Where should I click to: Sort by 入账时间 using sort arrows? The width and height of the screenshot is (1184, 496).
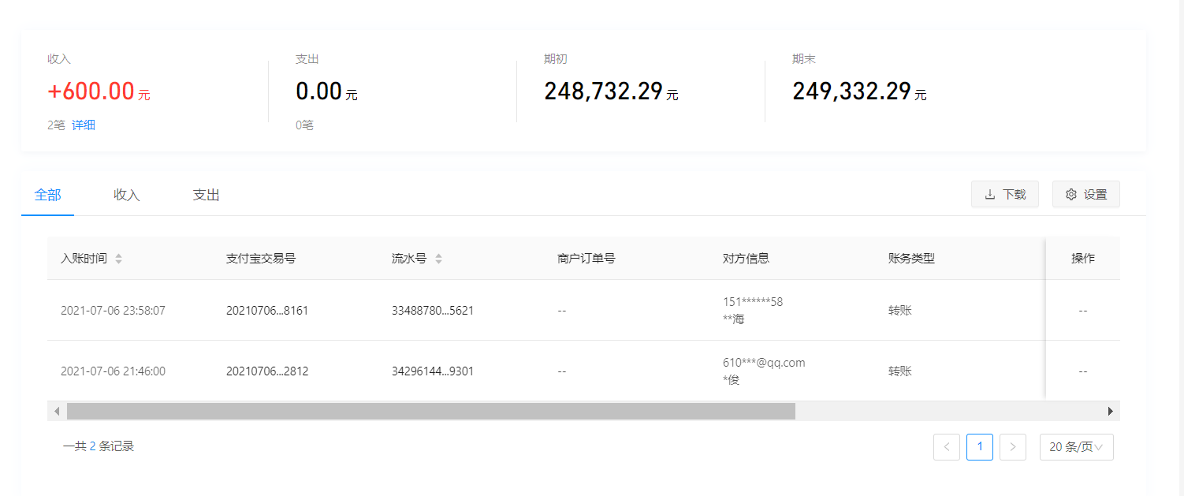pos(118,259)
